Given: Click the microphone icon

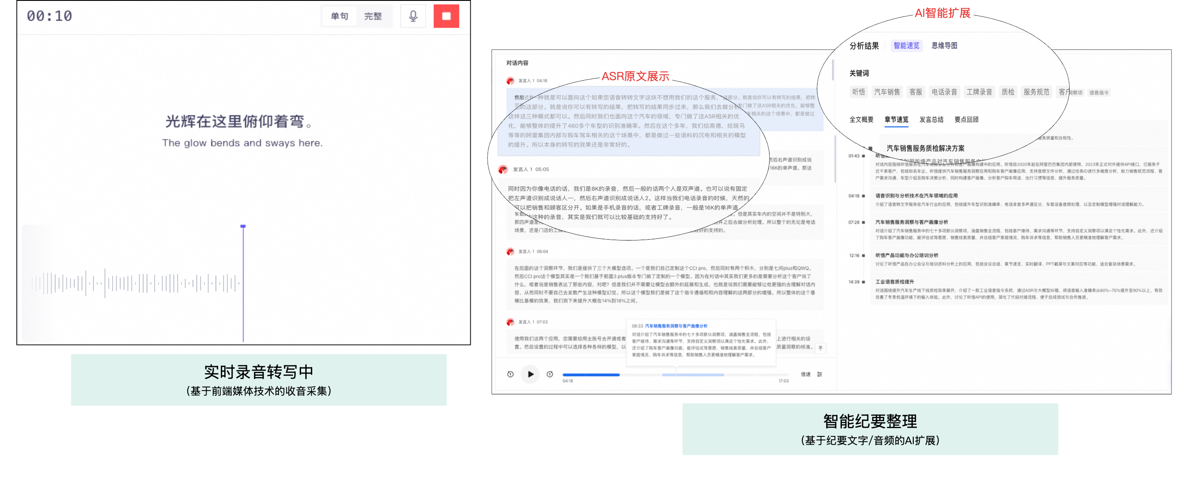Looking at the screenshot, I should pyautogui.click(x=413, y=16).
